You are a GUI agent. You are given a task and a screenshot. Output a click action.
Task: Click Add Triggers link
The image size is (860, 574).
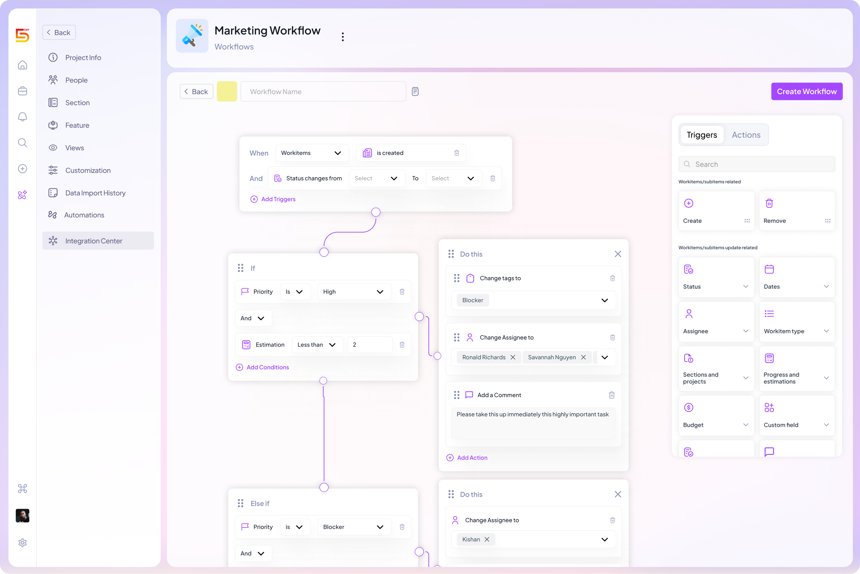[x=273, y=199]
